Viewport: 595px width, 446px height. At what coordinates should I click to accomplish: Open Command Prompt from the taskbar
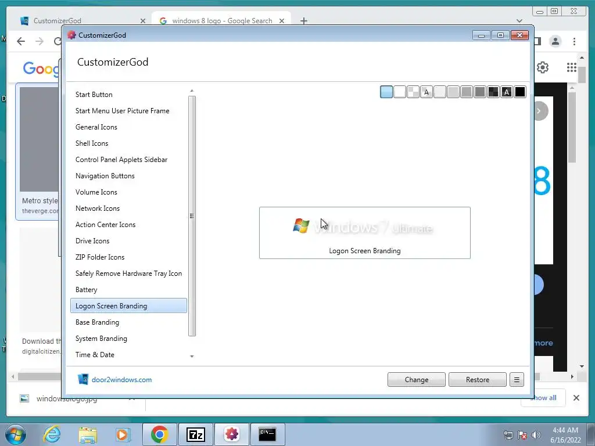click(x=267, y=434)
